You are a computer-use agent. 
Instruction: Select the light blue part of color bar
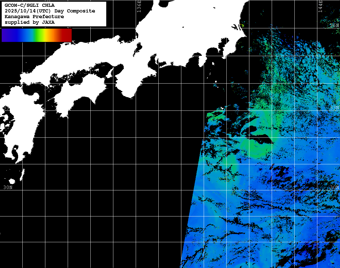pos(28,35)
